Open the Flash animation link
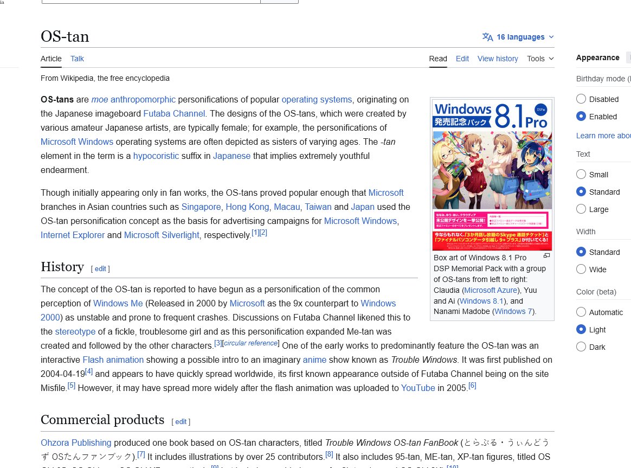The height and width of the screenshot is (468, 631). click(113, 360)
